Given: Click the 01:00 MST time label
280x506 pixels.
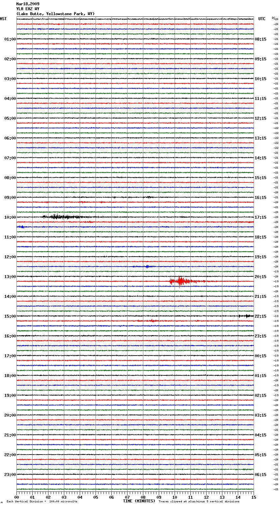Looking at the screenshot, I should pyautogui.click(x=10, y=39).
